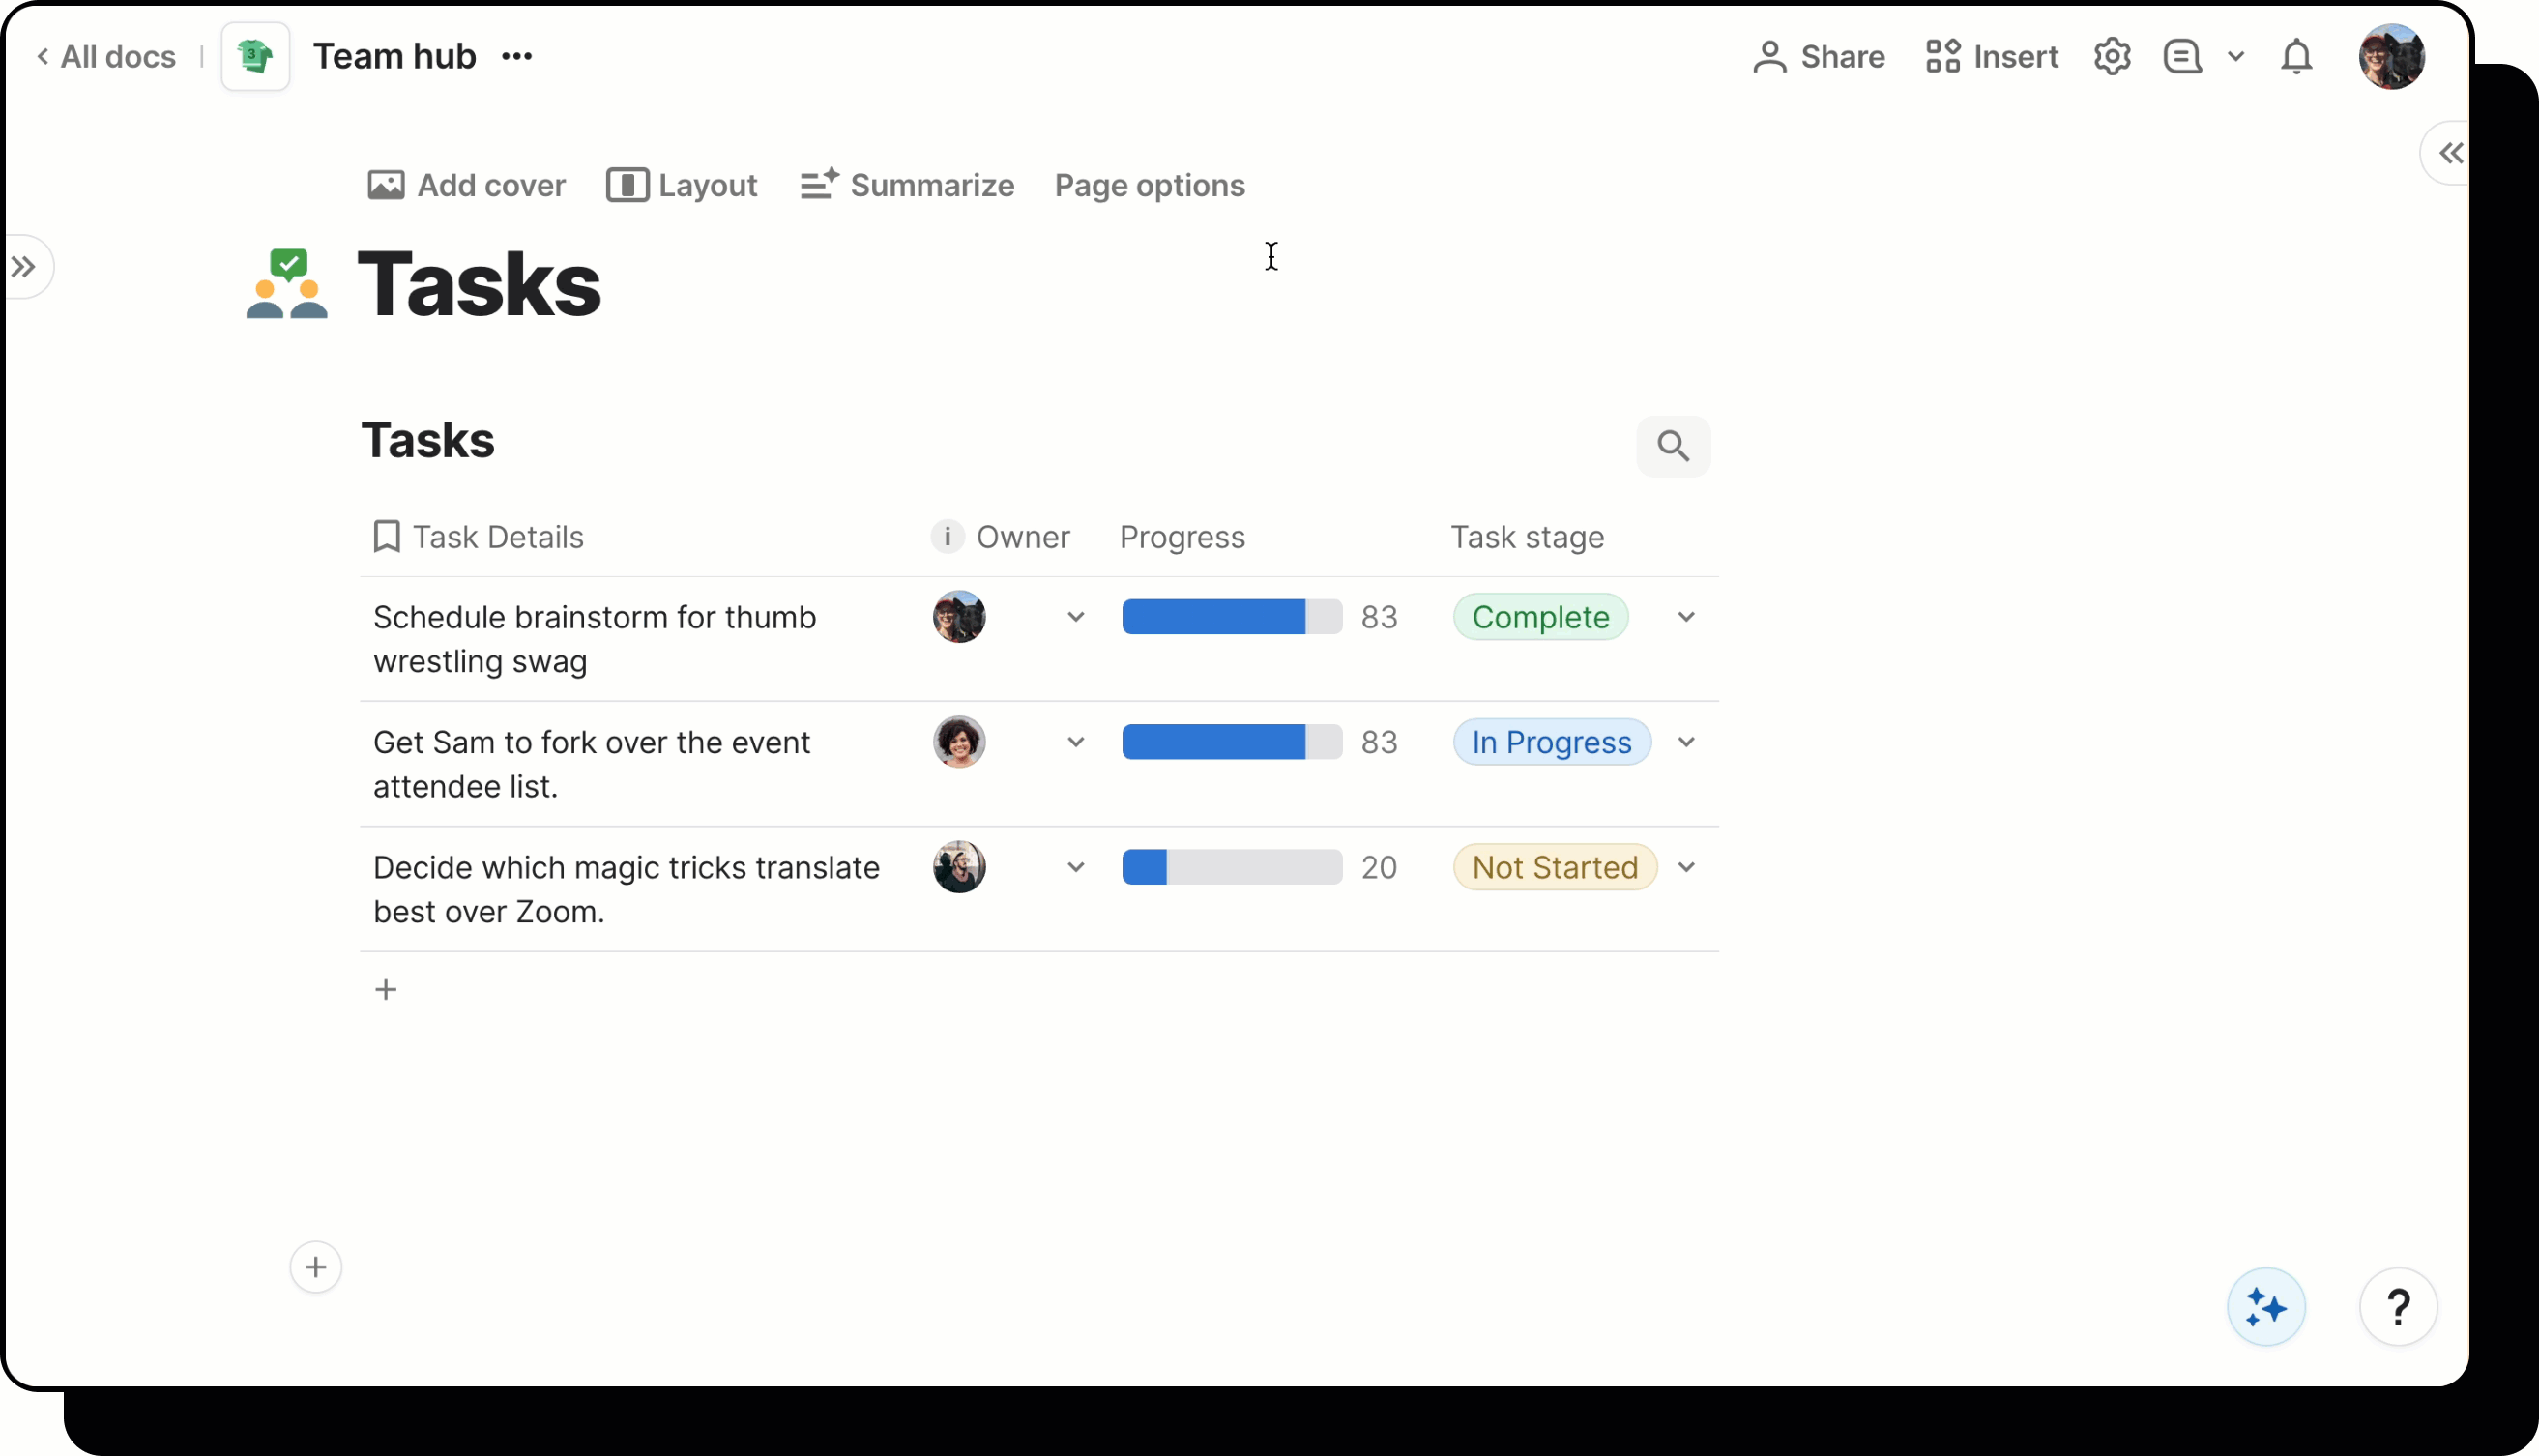The width and height of the screenshot is (2539, 1456).
Task: Open the Task stage dropdown showing In Progress
Action: (1685, 742)
